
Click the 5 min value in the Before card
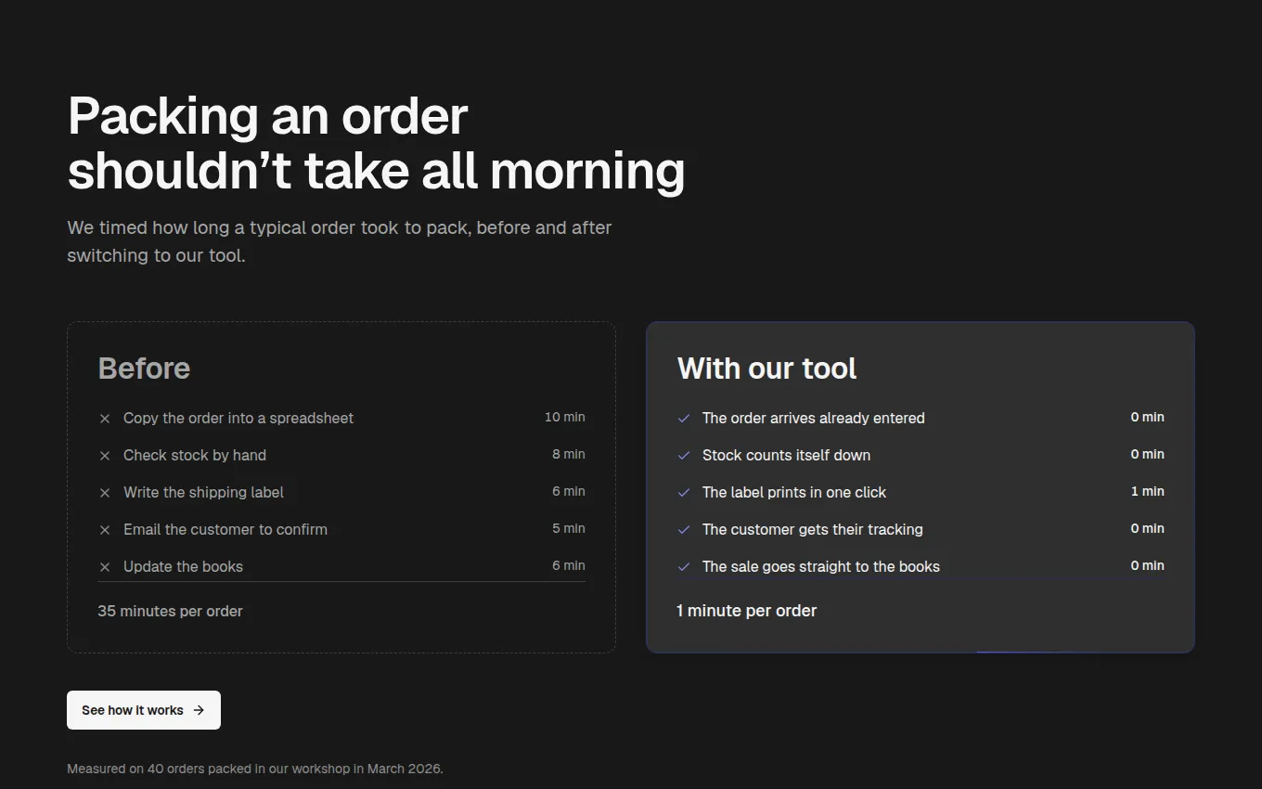click(x=569, y=528)
